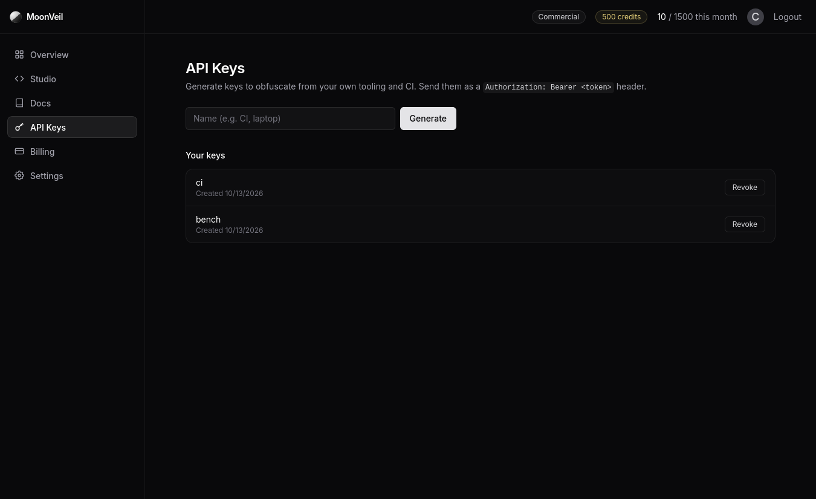Viewport: 816px width, 499px height.
Task: Click the MoonVeil moon logo icon
Action: tap(16, 17)
